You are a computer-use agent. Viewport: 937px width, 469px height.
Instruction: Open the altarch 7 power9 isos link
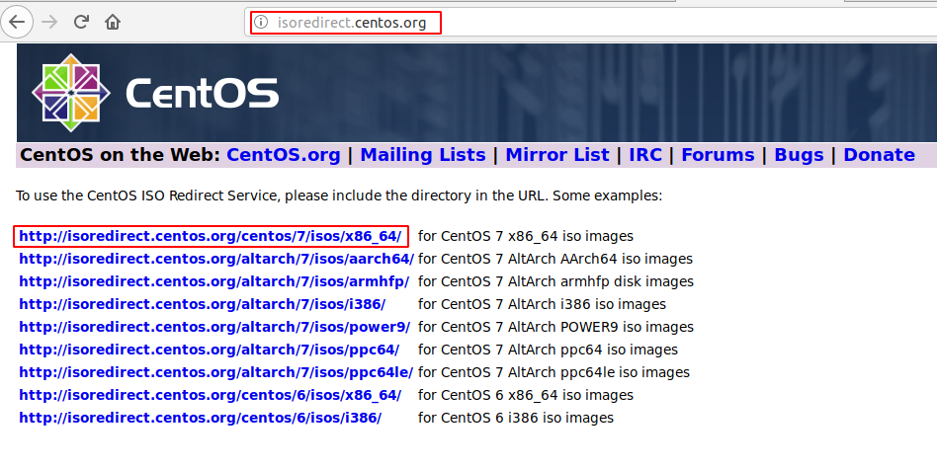pyautogui.click(x=213, y=328)
